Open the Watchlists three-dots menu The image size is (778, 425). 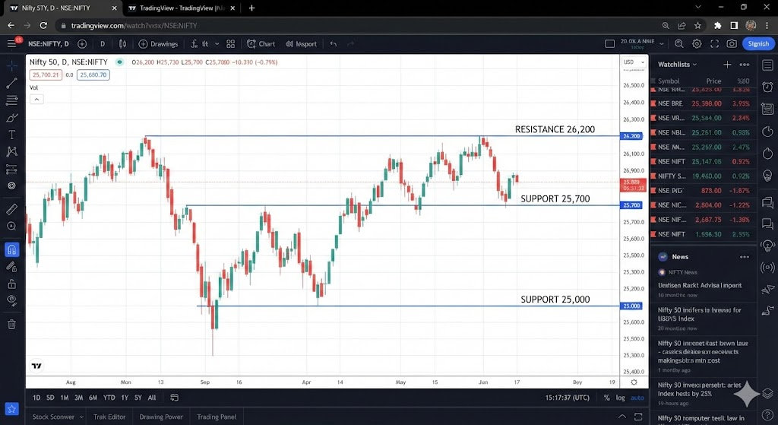(745, 65)
